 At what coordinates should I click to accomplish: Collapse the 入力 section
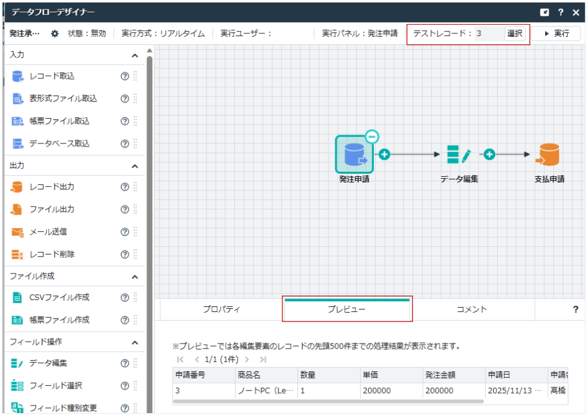(135, 56)
